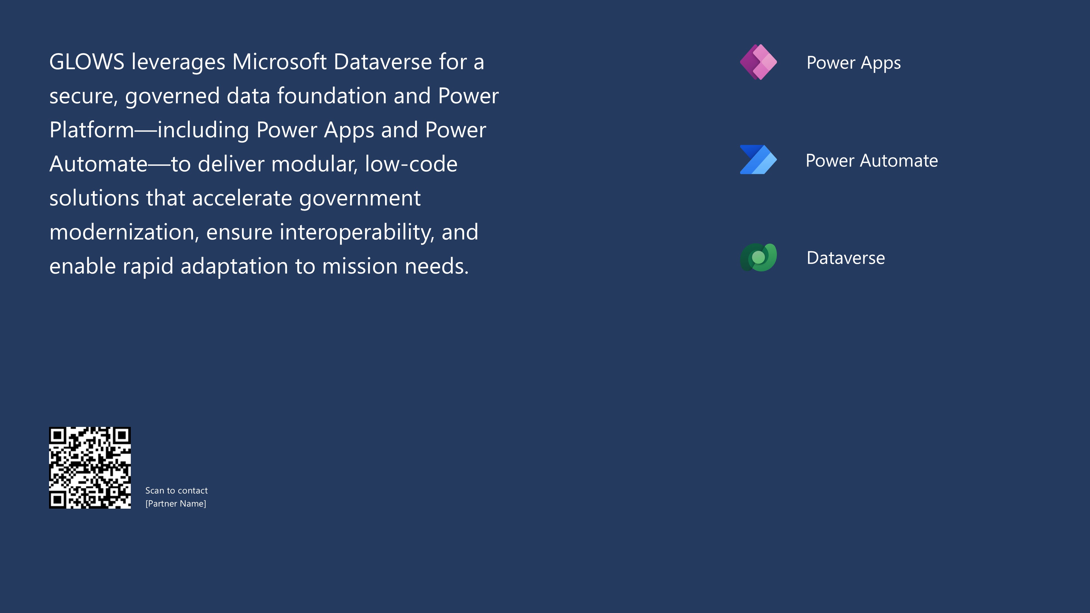Click the green Dataverse logo icon
The height and width of the screenshot is (613, 1090).
click(758, 257)
